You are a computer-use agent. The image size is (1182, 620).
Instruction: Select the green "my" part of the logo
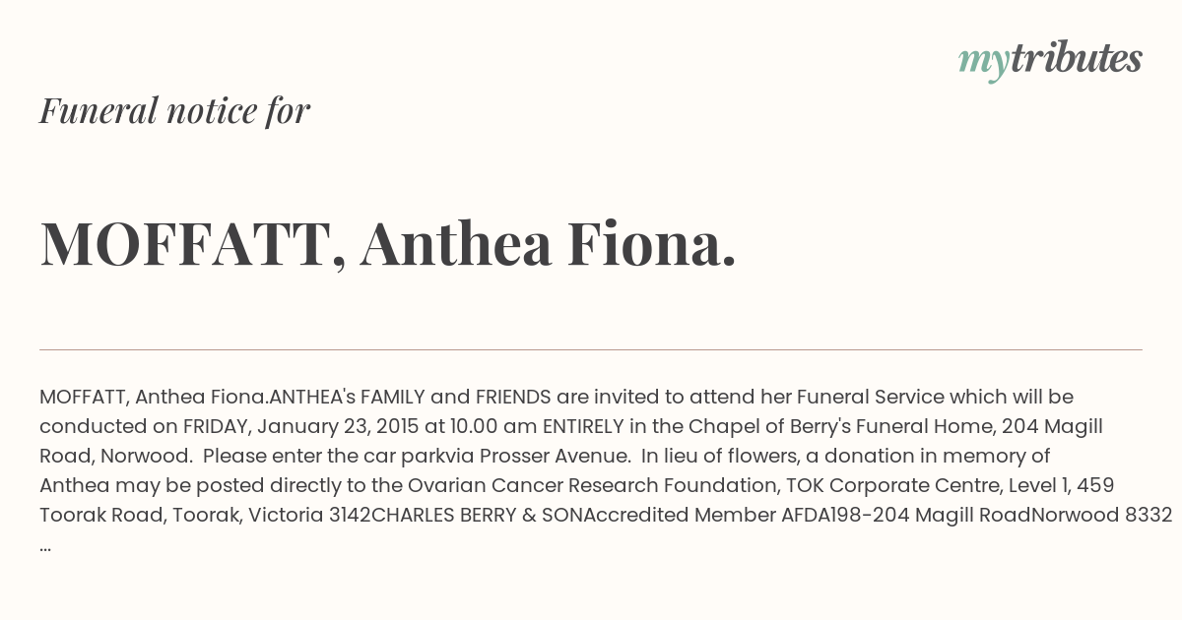coord(984,63)
